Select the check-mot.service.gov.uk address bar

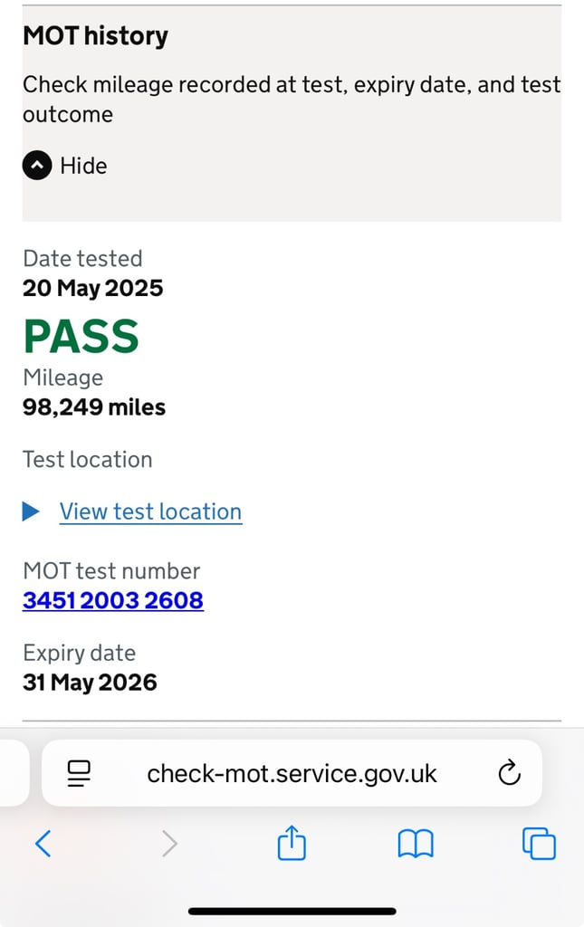292,773
